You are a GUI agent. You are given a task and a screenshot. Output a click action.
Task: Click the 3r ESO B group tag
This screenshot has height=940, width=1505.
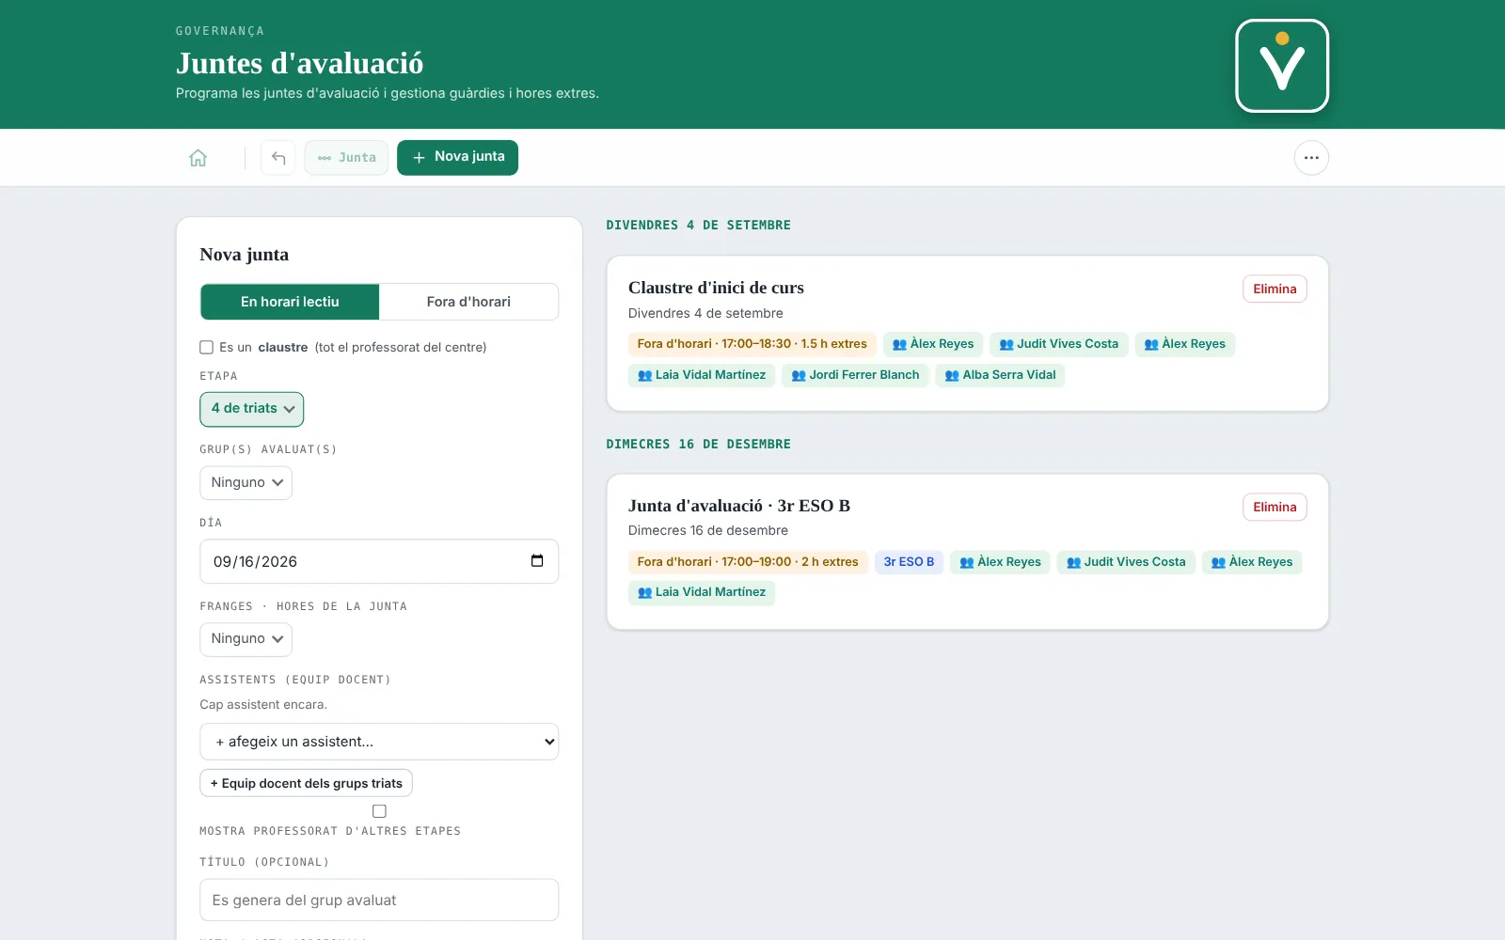point(909,562)
